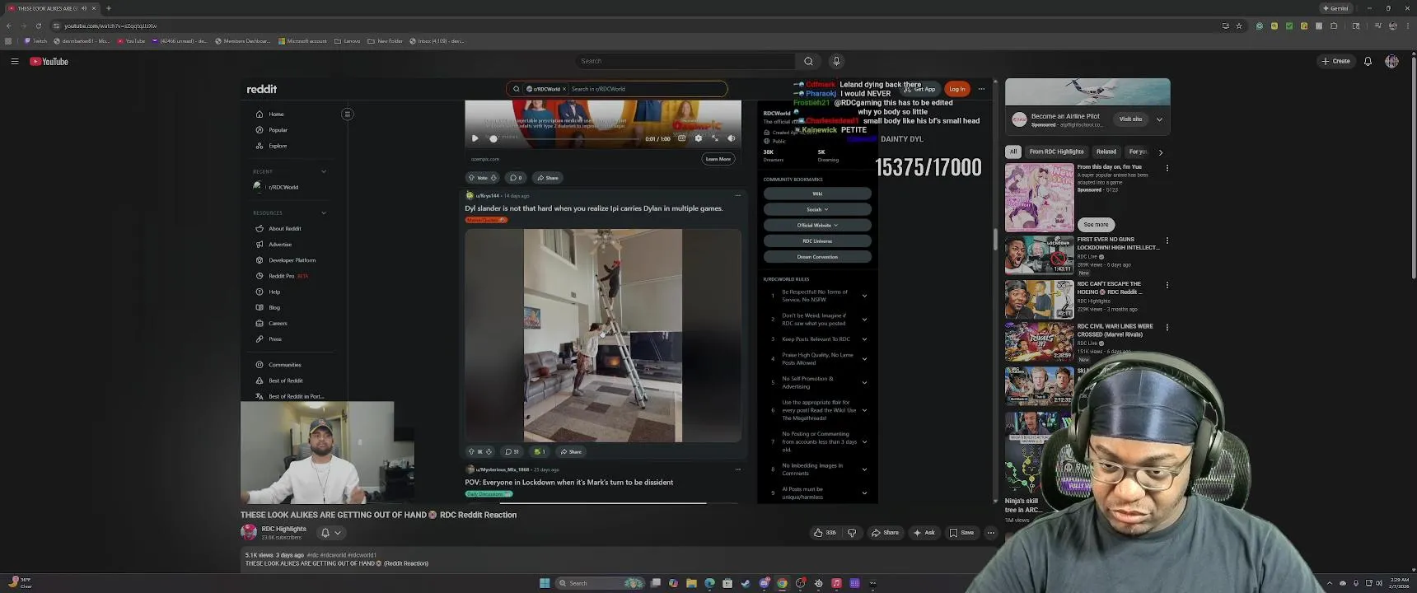Image resolution: width=1417 pixels, height=593 pixels.
Task: Open the Lenovo bookmarks folder
Action: coord(348,41)
